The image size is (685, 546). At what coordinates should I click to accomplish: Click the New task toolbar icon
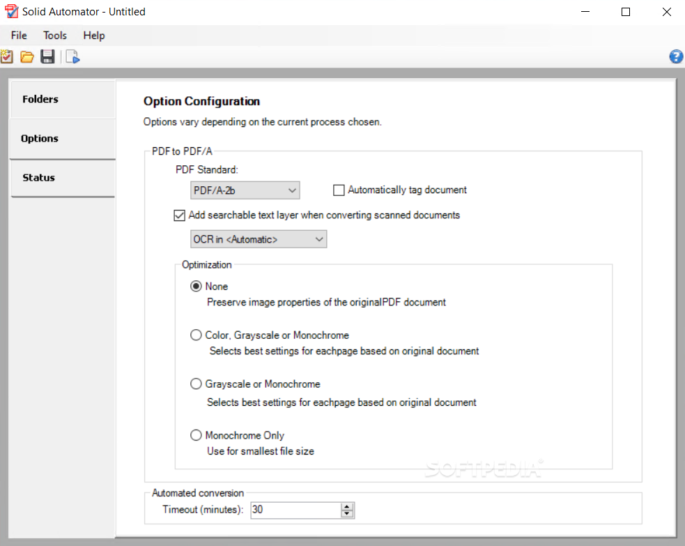(x=7, y=56)
